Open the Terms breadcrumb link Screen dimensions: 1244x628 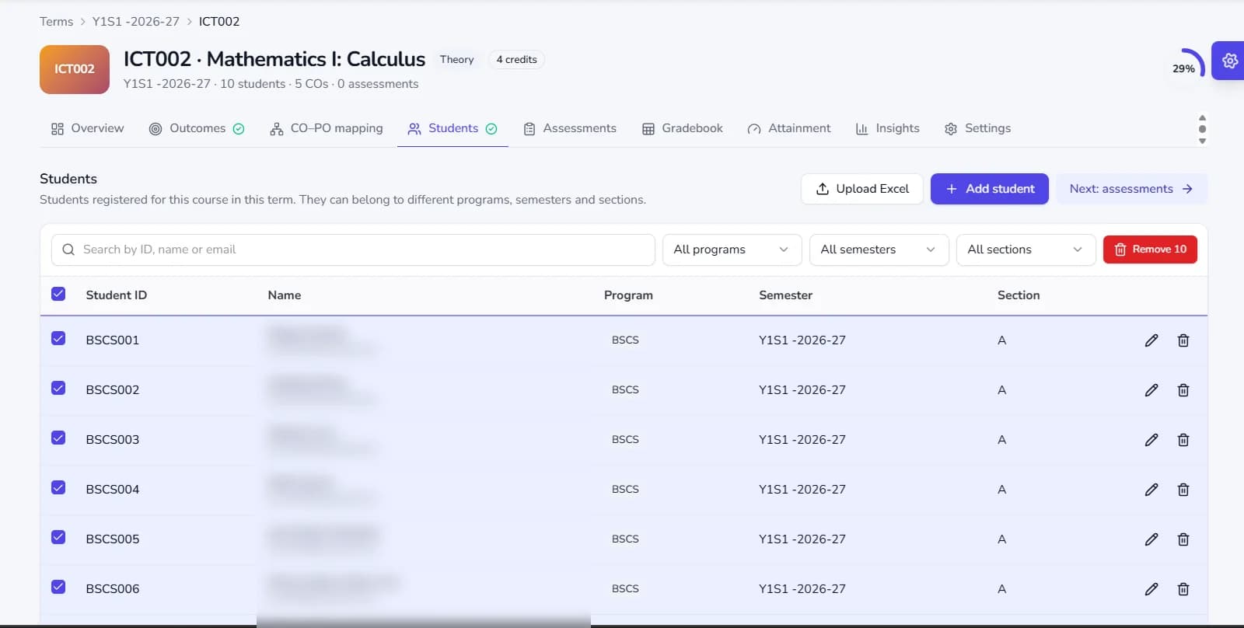(x=56, y=22)
